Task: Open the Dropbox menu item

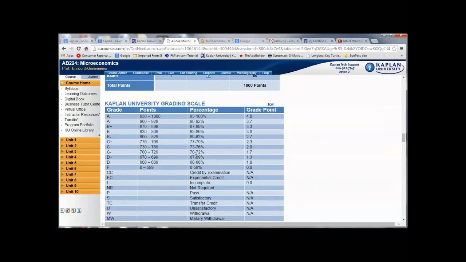Action: pos(209,73)
